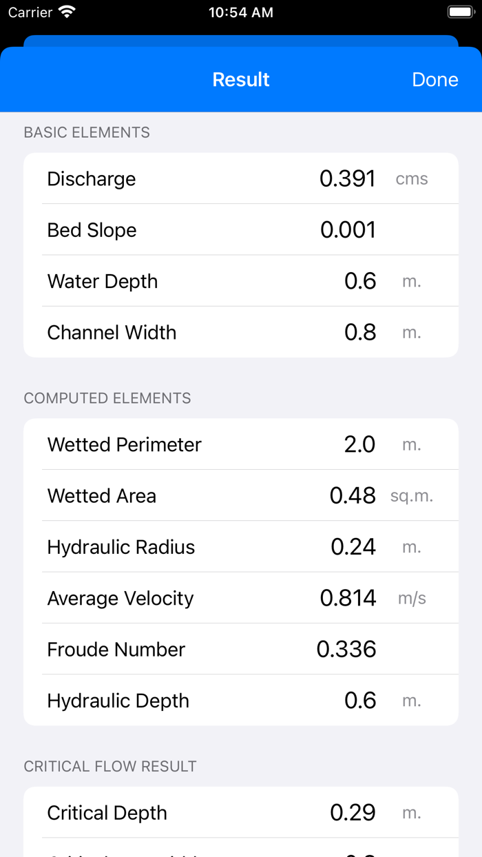
Task: Tap the m. unit label beside Critical Depth
Action: (411, 813)
